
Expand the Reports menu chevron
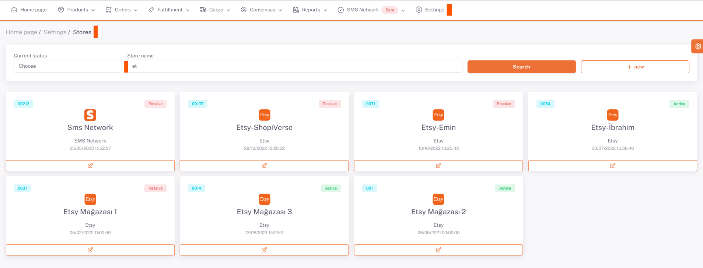(x=325, y=10)
